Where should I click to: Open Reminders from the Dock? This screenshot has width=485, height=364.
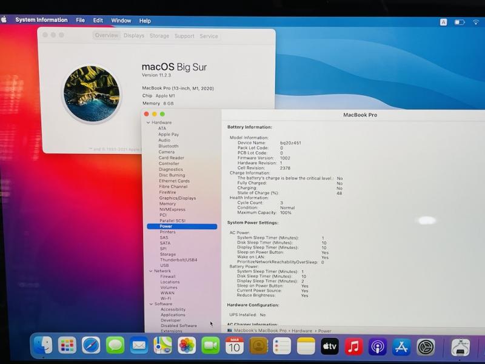pyautogui.click(x=282, y=346)
